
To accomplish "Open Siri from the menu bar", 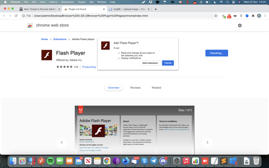I will click(x=239, y=2).
